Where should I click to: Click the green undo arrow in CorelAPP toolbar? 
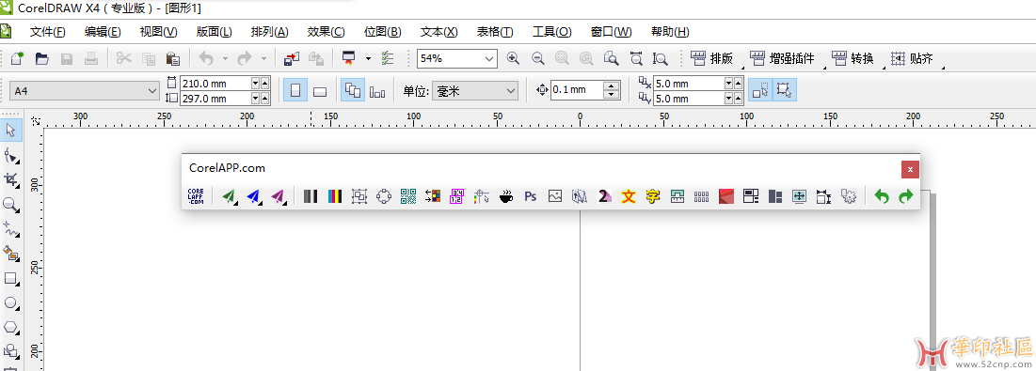pos(882,195)
